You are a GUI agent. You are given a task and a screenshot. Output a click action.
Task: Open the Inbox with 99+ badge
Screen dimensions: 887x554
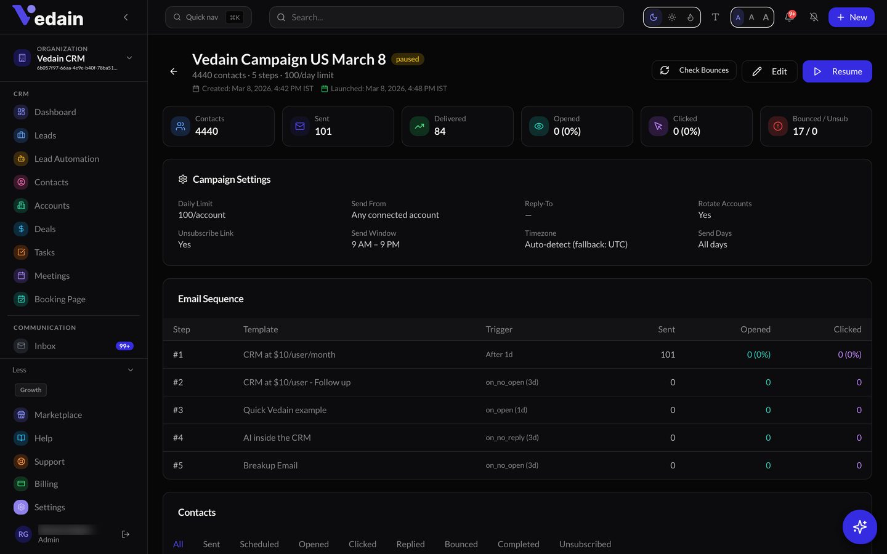click(x=73, y=346)
